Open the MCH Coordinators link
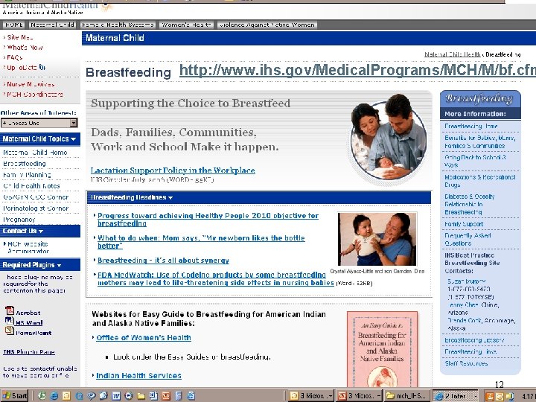The width and height of the screenshot is (536, 402). pos(34,94)
